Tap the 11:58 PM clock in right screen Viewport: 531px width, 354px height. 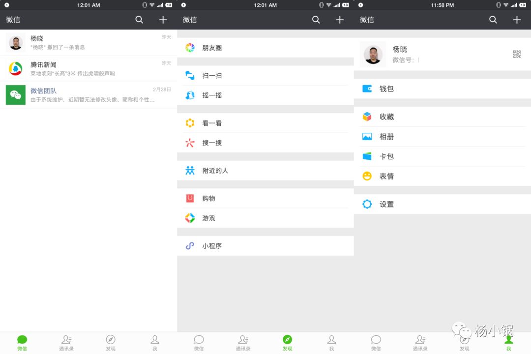[442, 5]
